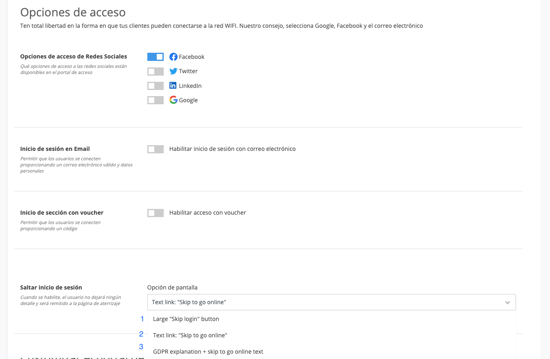
Task: Click 'Opciones de acceso de Redes Sociales' label
Action: coord(74,56)
